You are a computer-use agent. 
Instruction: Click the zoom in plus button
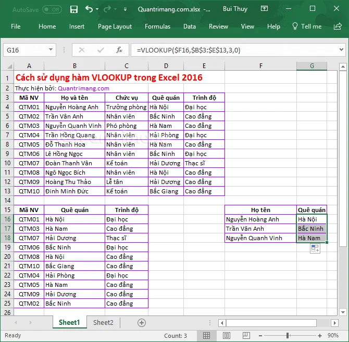[320, 336]
